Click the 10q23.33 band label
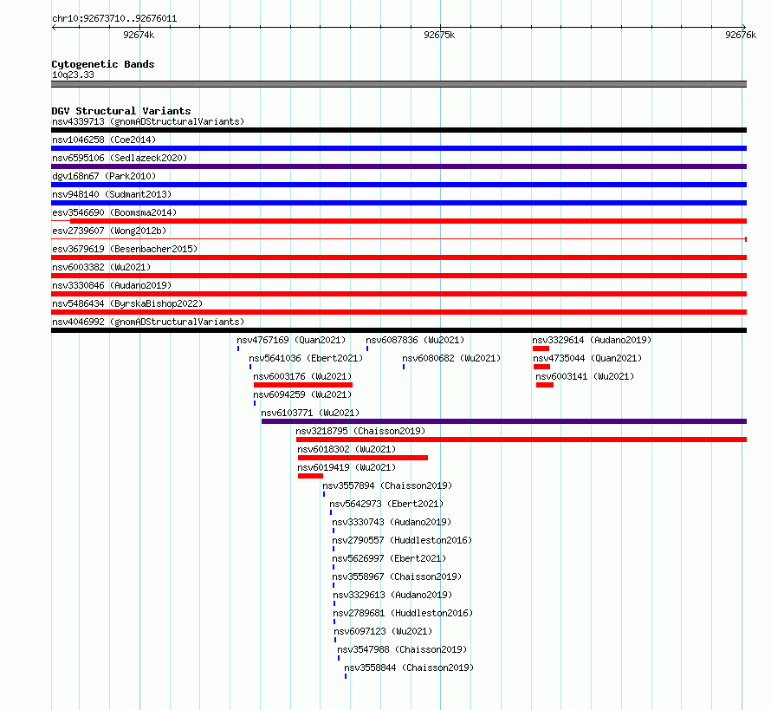The height and width of the screenshot is (710, 771). (x=73, y=75)
